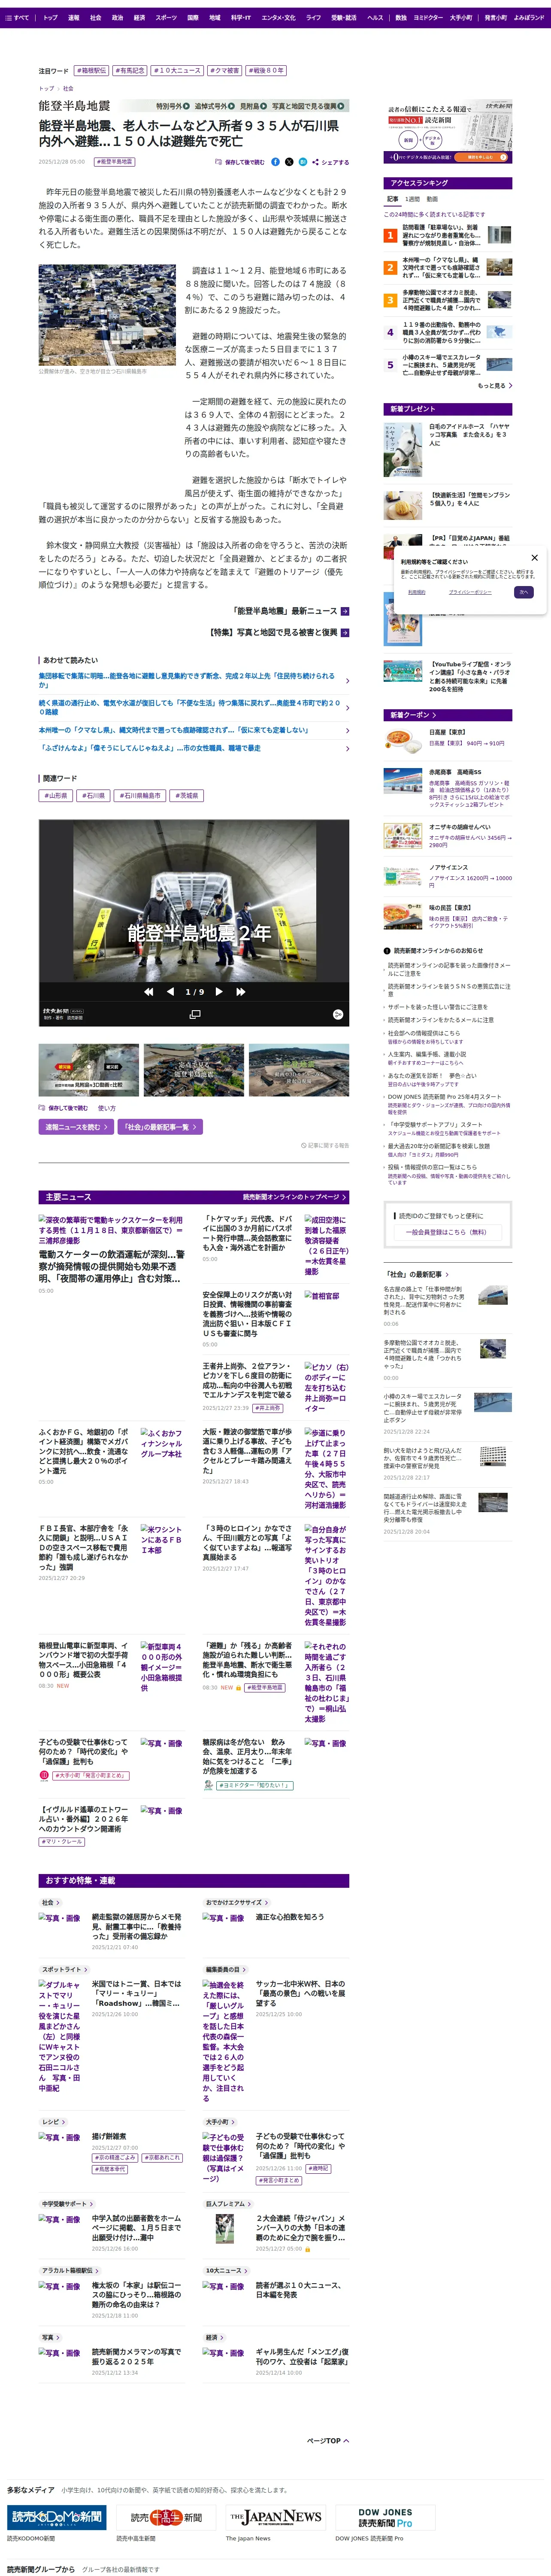551x2576 pixels.
Task: Open the 使い方 link under the thumbnails
Action: point(107,1109)
